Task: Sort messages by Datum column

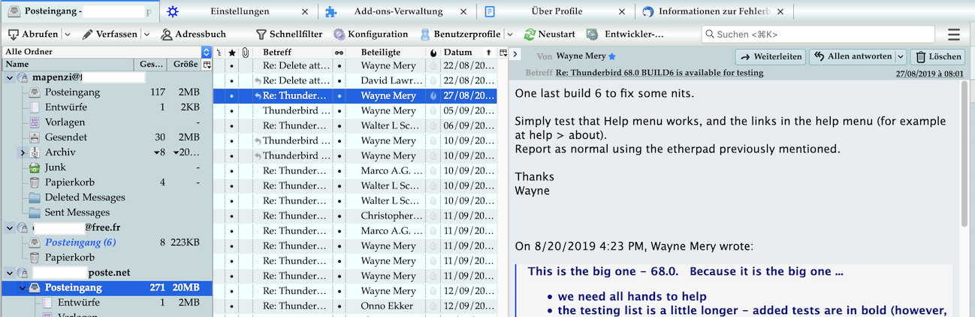Action: (x=469, y=53)
